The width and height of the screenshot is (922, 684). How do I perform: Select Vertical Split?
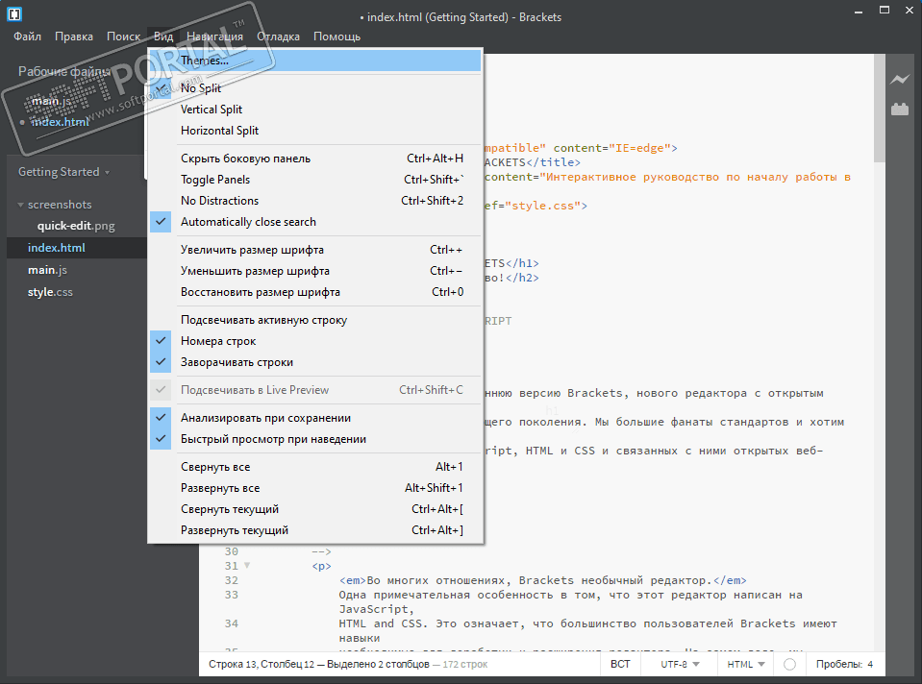(315, 110)
